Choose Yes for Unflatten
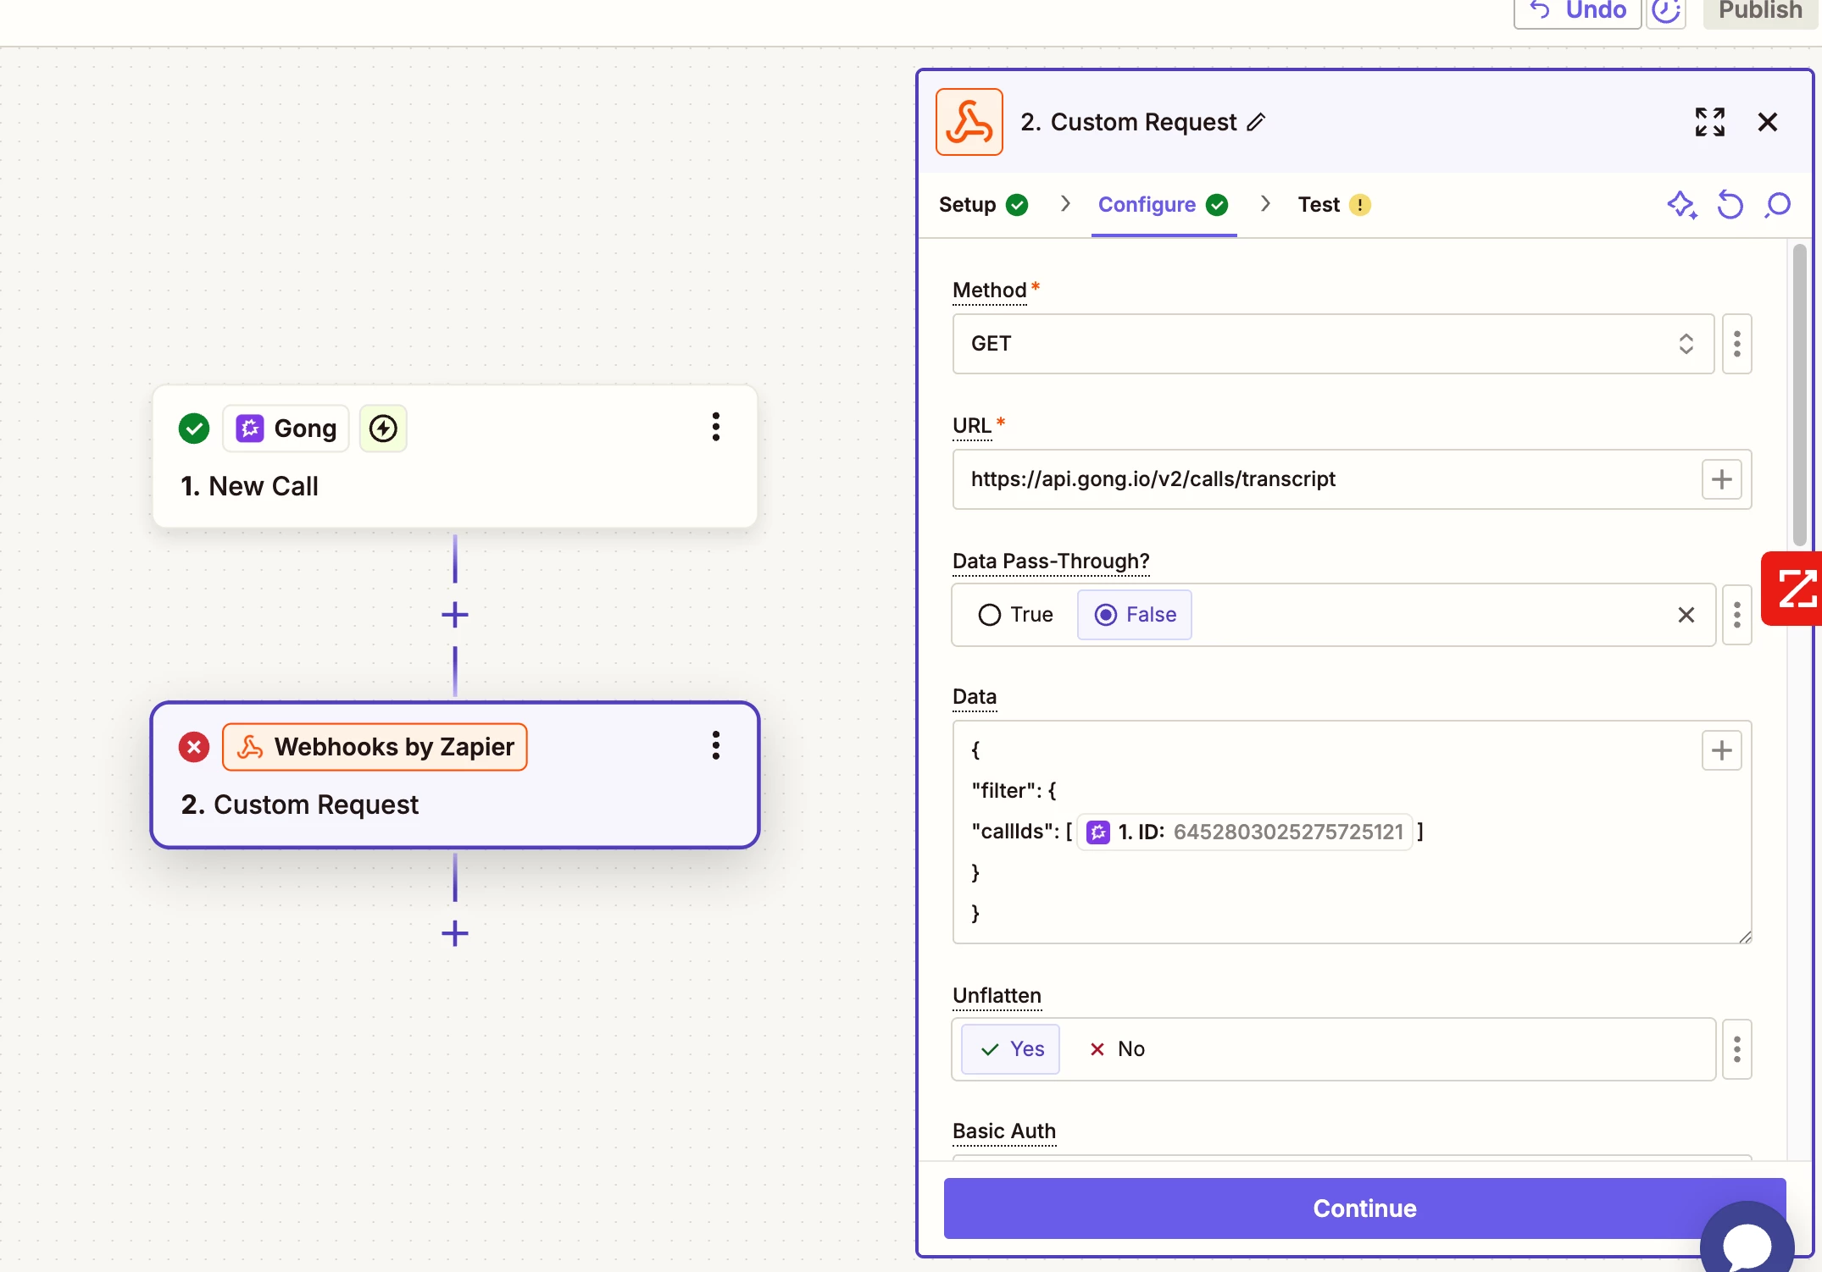Image resolution: width=1822 pixels, height=1272 pixels. [1011, 1049]
